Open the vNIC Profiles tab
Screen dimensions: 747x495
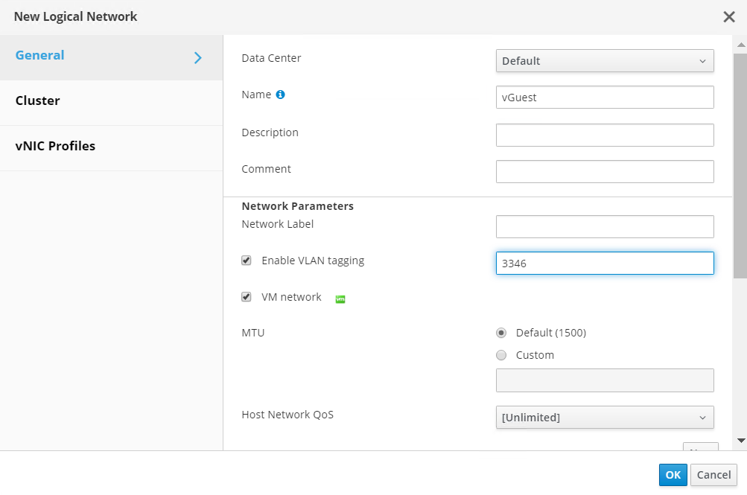pyautogui.click(x=56, y=146)
